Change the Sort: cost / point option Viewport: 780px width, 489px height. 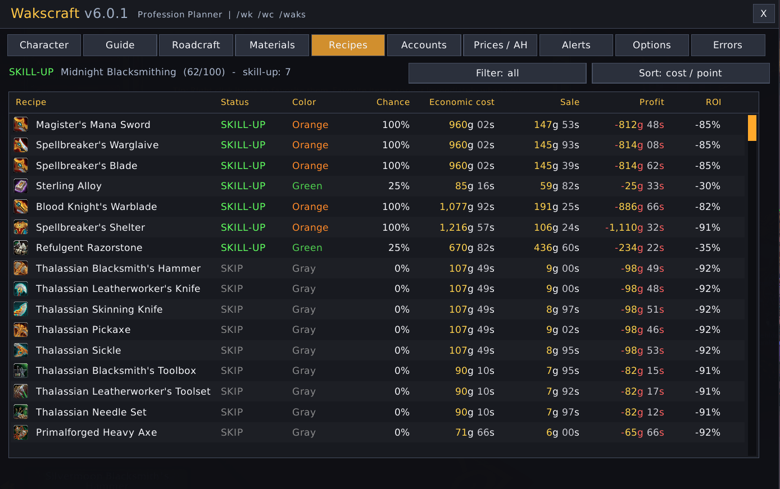pyautogui.click(x=681, y=73)
